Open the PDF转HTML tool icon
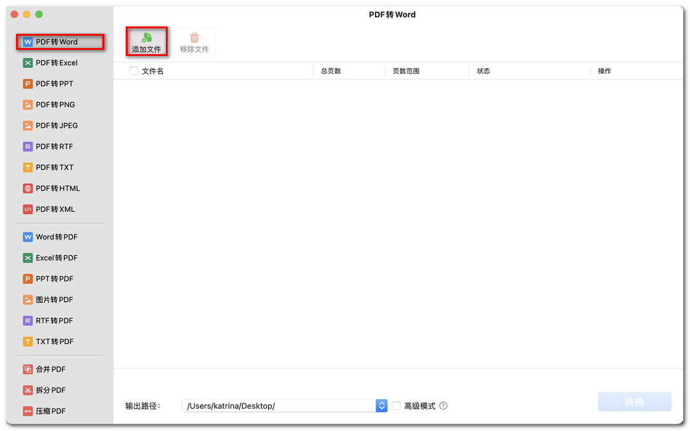The height and width of the screenshot is (431, 690). point(29,188)
